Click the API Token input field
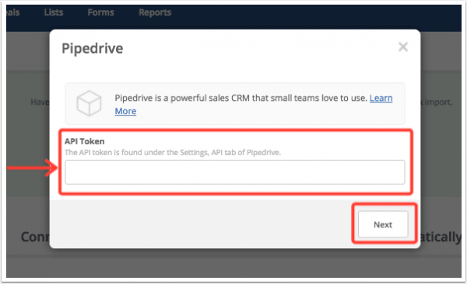Image resolution: width=467 pixels, height=284 pixels. click(x=235, y=172)
